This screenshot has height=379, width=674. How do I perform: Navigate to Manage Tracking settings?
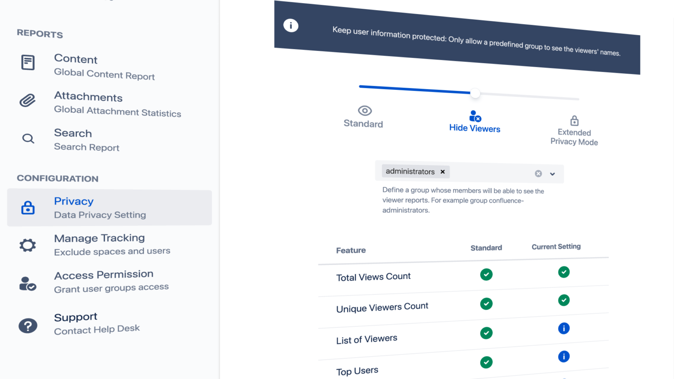[99, 238]
